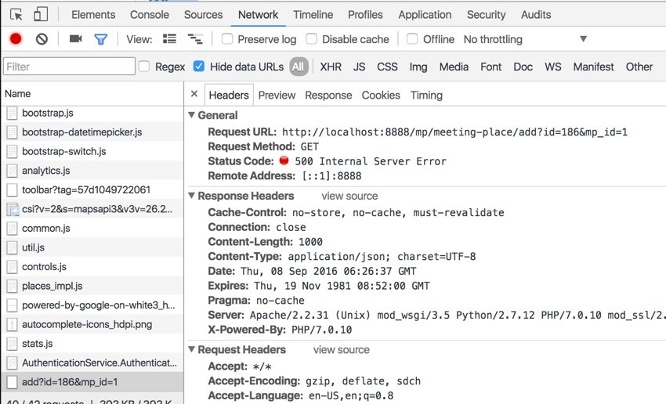Switch to the Timeline panel tab
This screenshot has width=666, height=404.
tap(313, 15)
